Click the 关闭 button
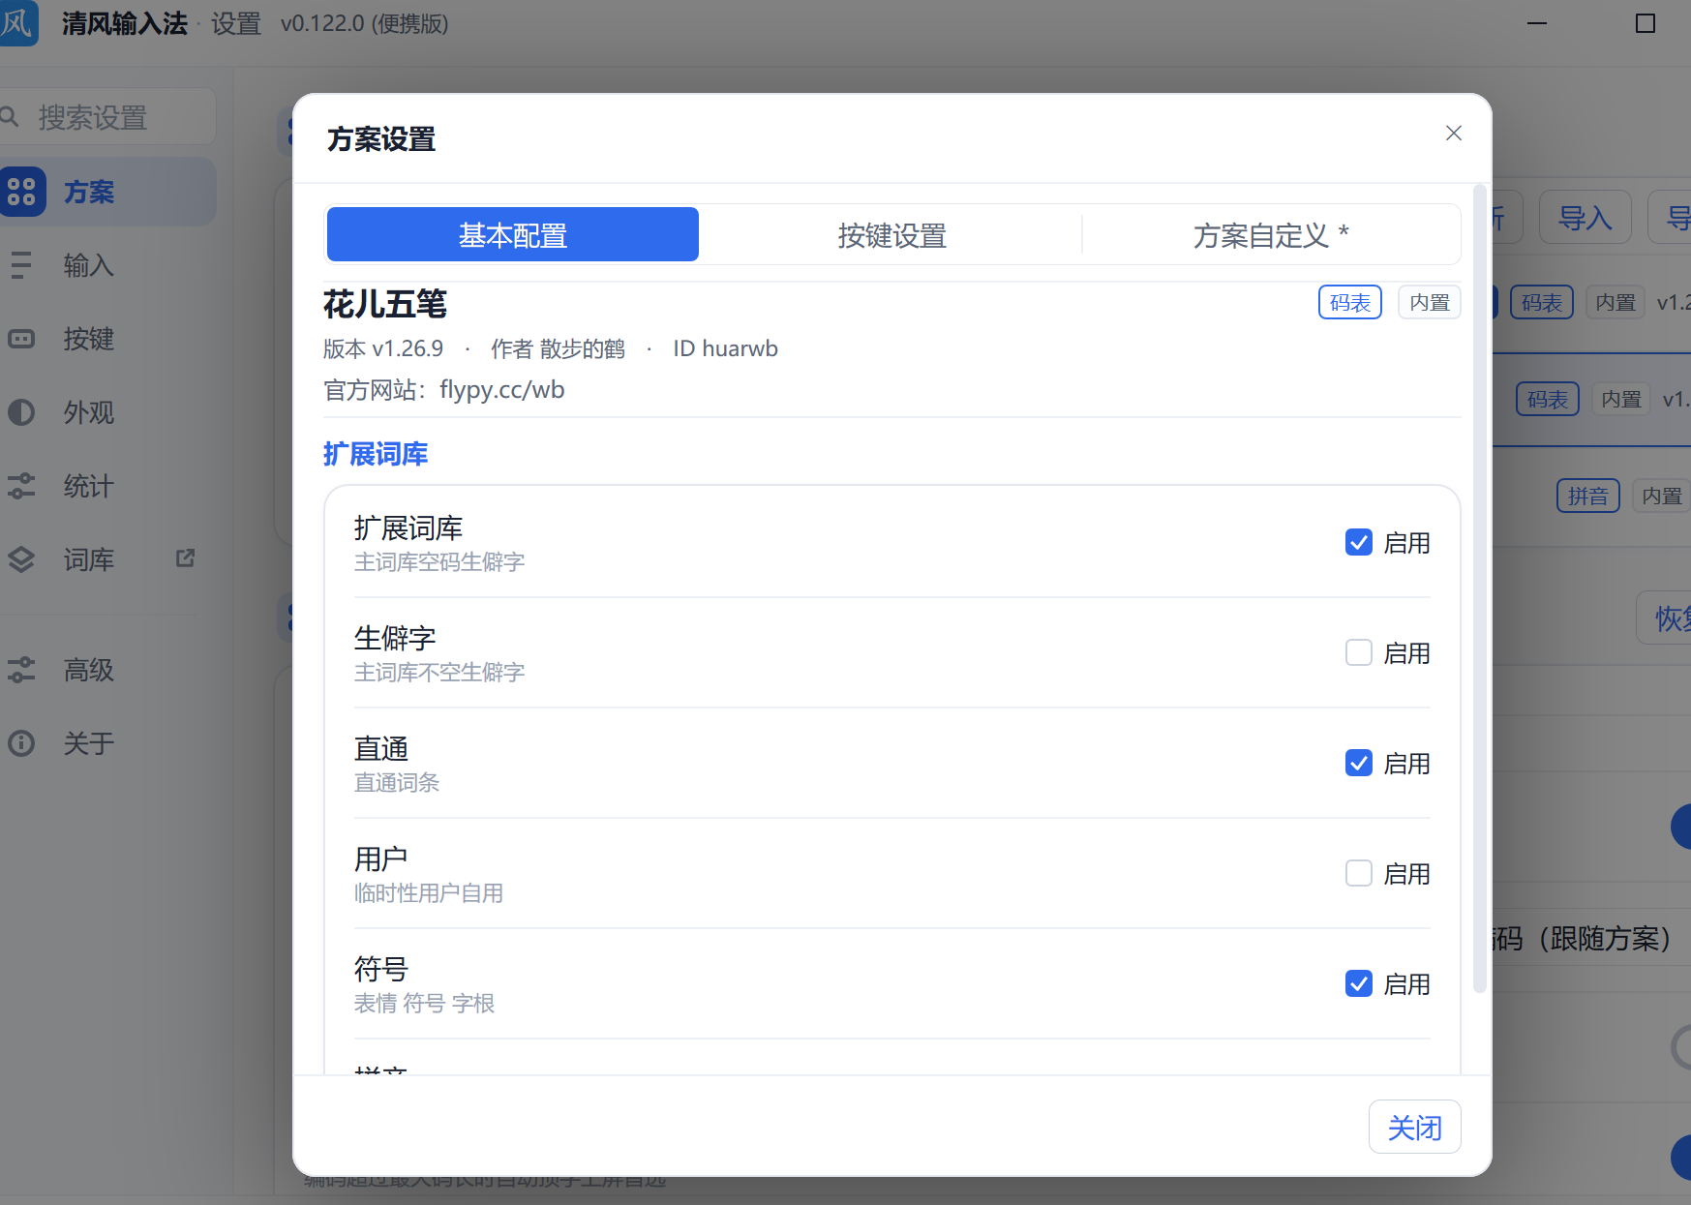 click(1414, 1127)
